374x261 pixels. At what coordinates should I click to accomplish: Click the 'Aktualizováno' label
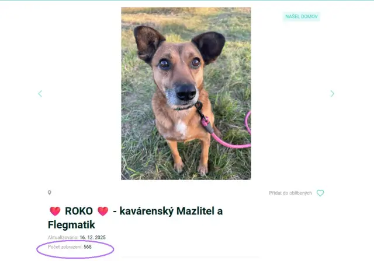[63, 238]
